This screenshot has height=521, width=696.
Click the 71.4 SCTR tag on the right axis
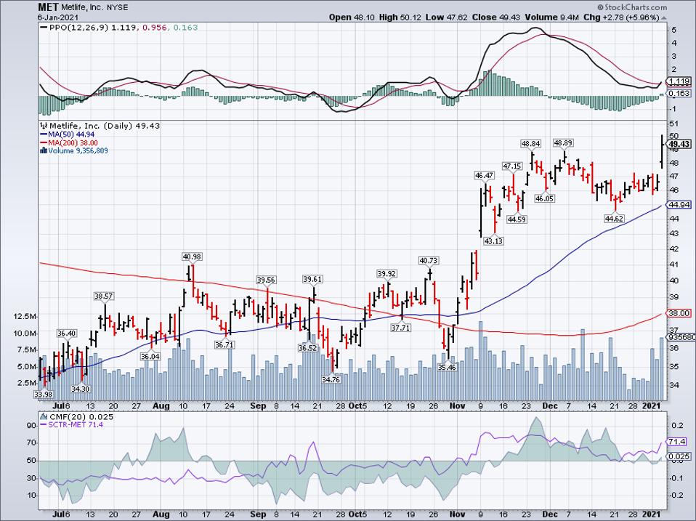[677, 442]
